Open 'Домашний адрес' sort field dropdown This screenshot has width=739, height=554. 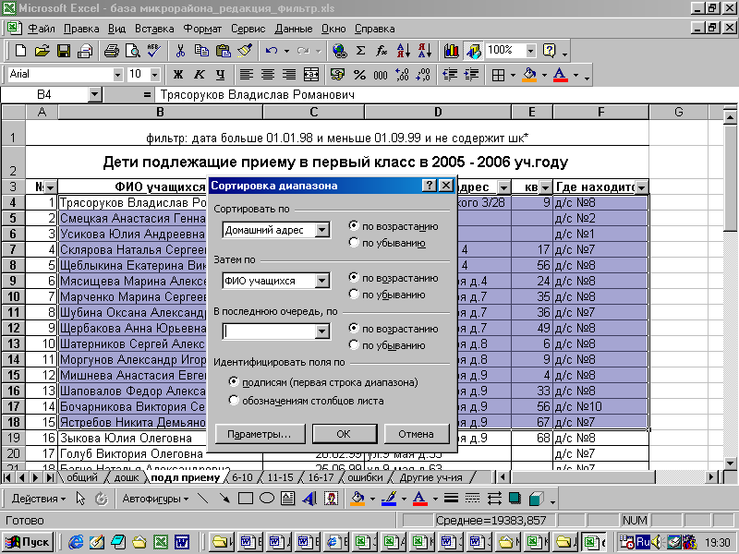tap(321, 230)
